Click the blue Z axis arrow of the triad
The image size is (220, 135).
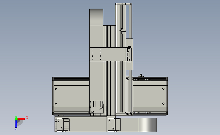click(16, 124)
